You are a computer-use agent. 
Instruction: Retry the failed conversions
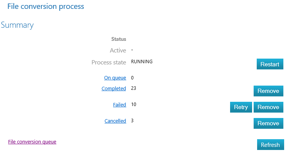tap(241, 107)
